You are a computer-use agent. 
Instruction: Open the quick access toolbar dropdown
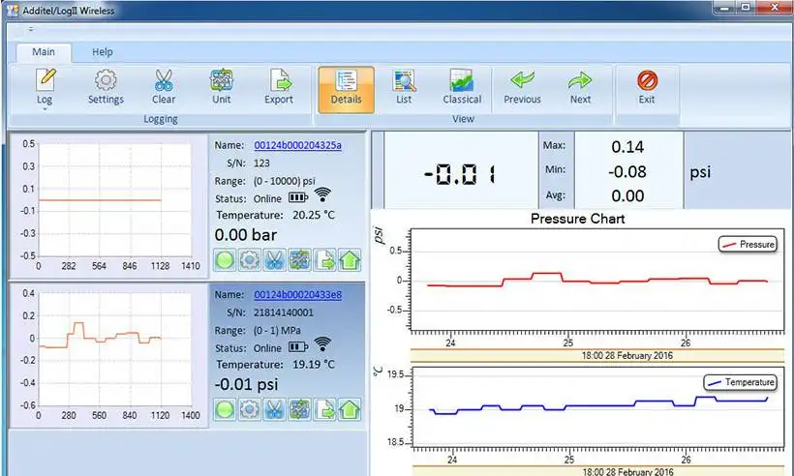click(30, 29)
